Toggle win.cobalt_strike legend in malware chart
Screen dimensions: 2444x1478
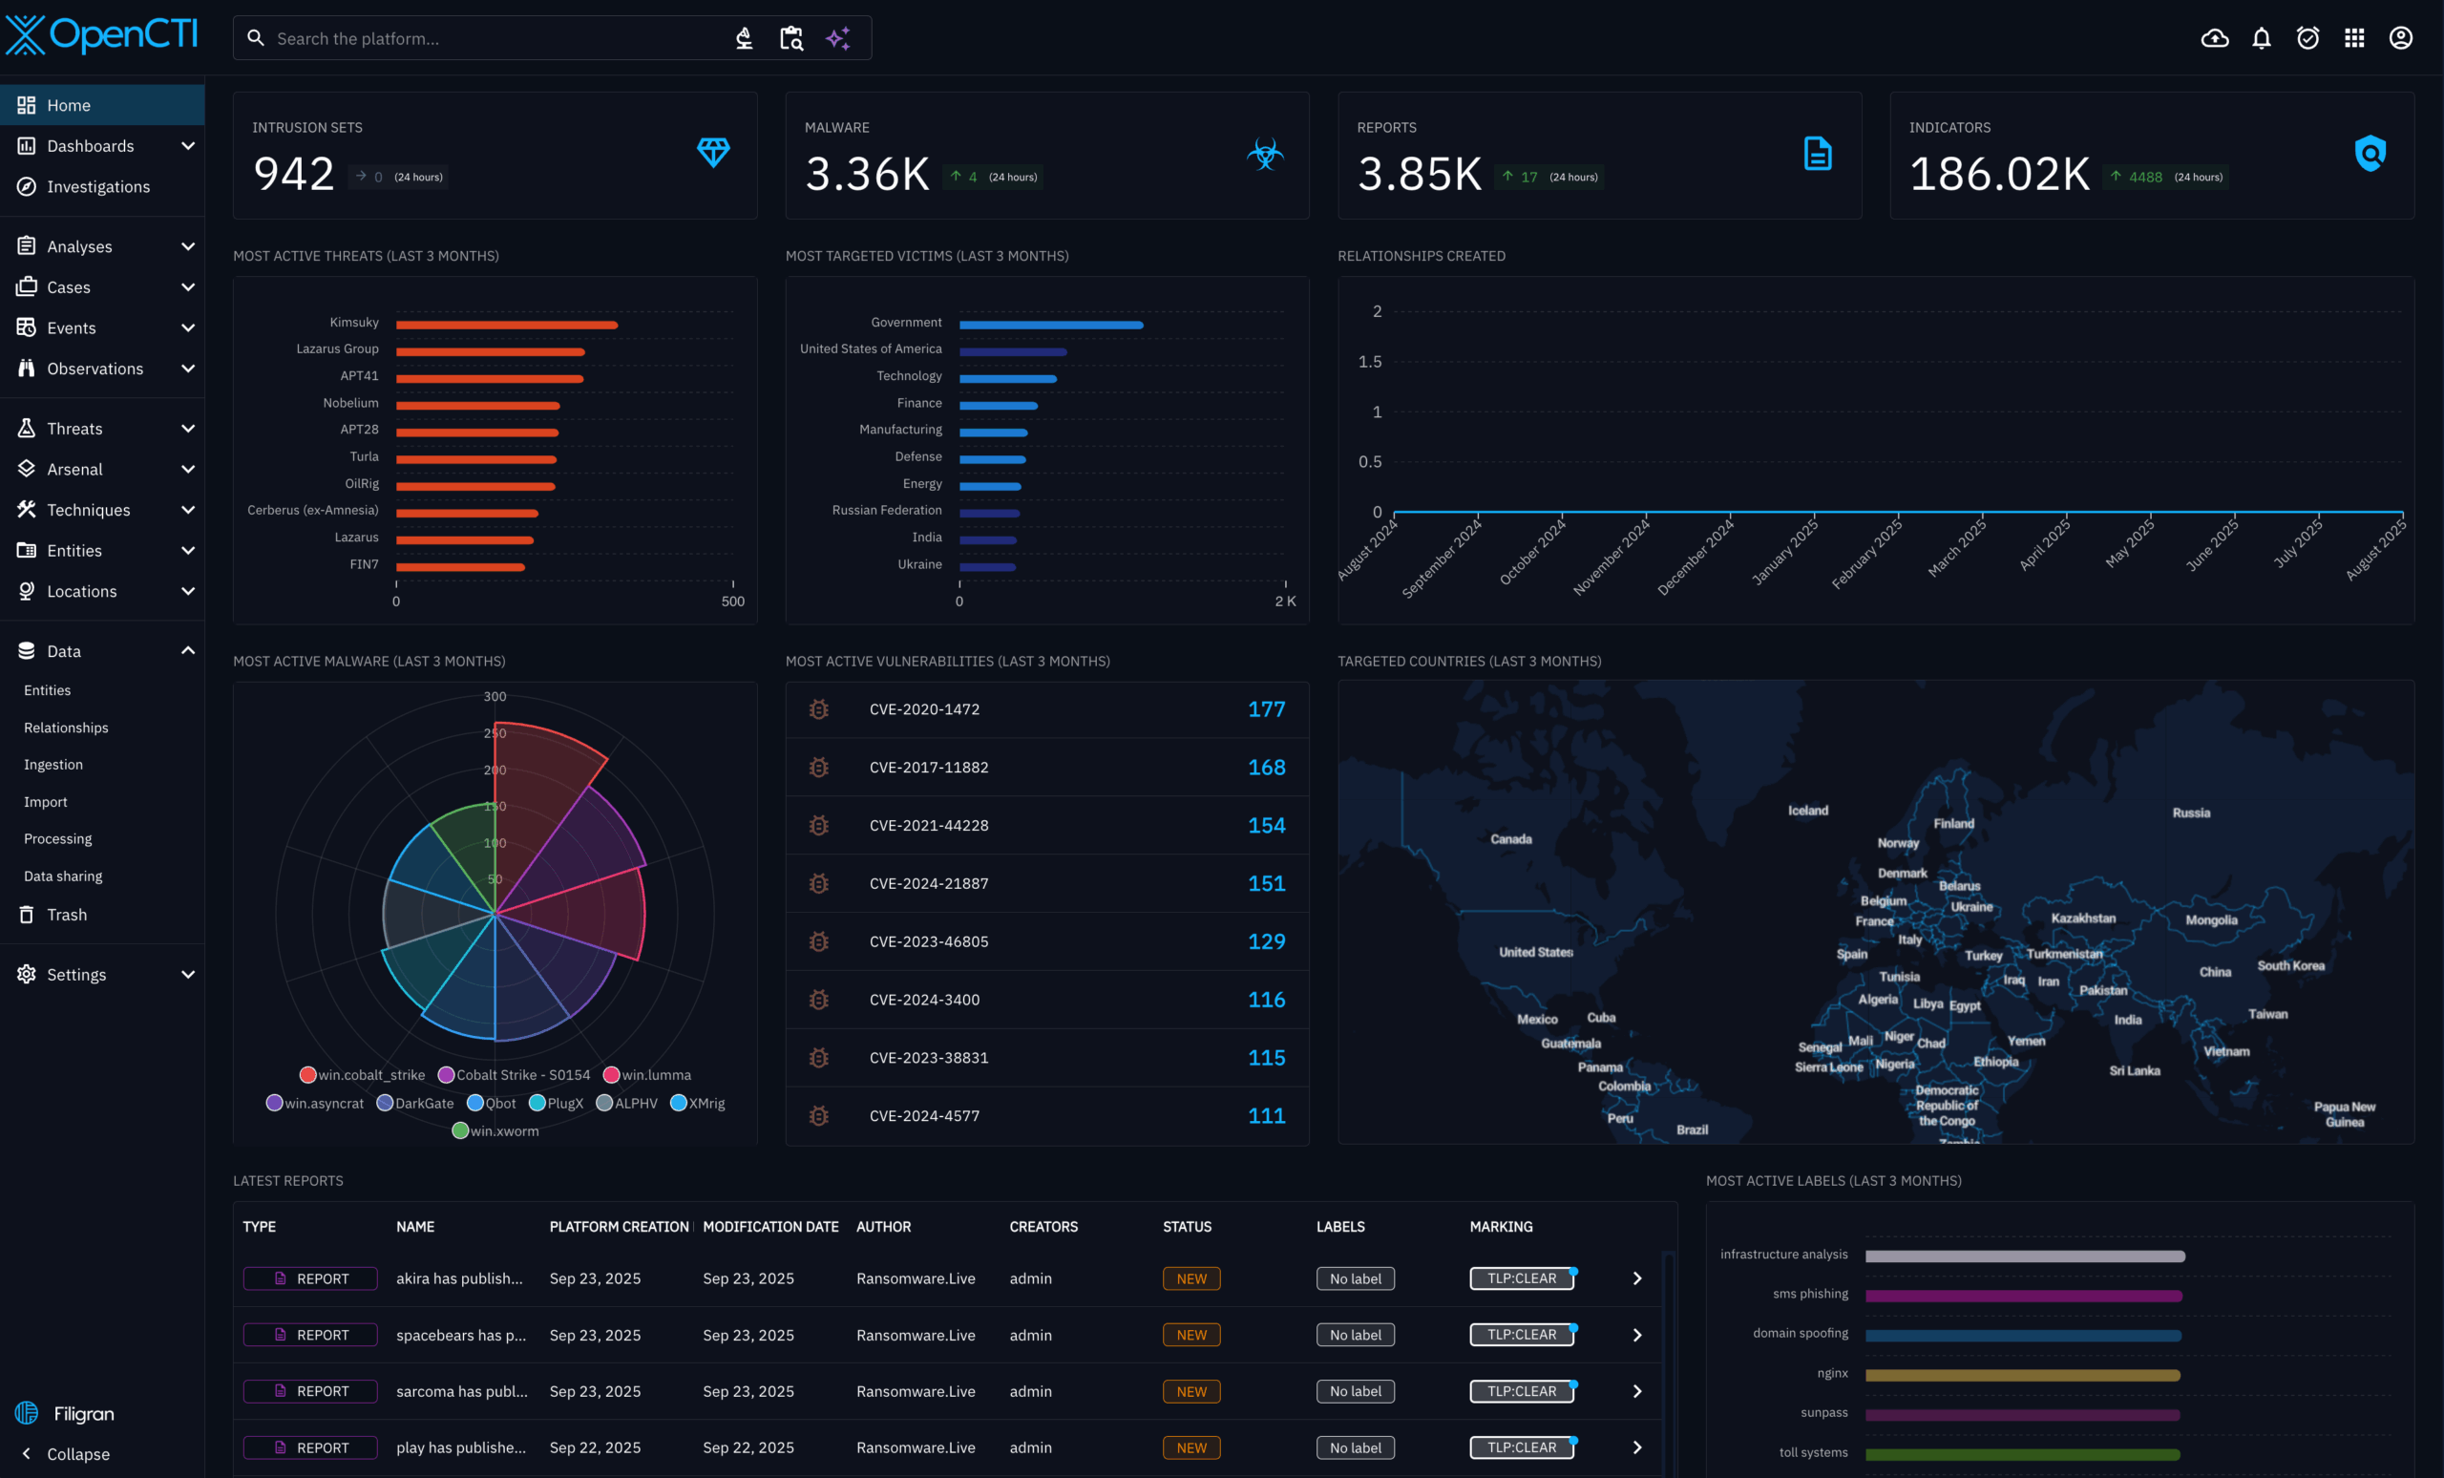point(308,1074)
